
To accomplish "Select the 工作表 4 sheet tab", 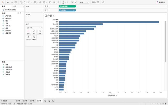I will [x=40, y=101].
